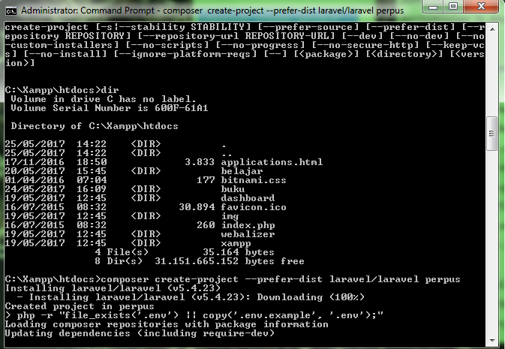This screenshot has height=349, width=505.
Task: Maximize the Command Prompt window
Action: (x=452, y=7)
